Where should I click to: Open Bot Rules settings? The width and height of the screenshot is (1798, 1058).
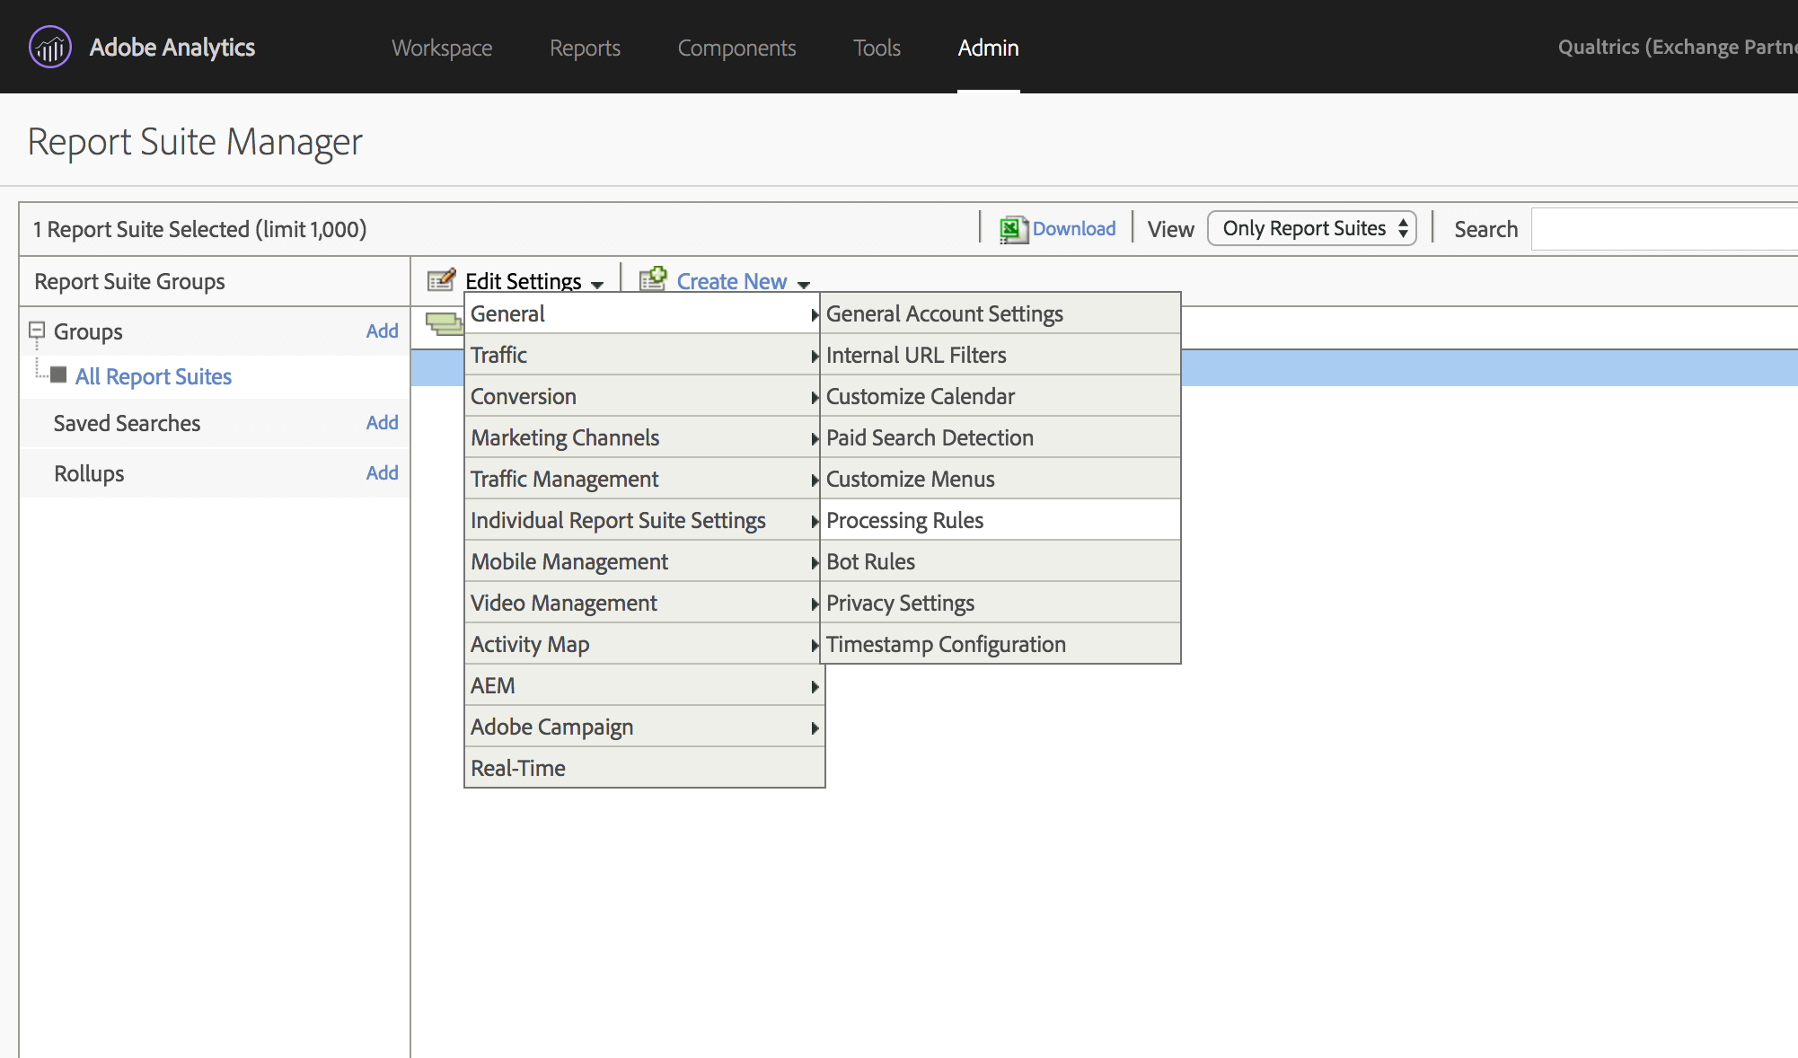[x=870, y=560]
